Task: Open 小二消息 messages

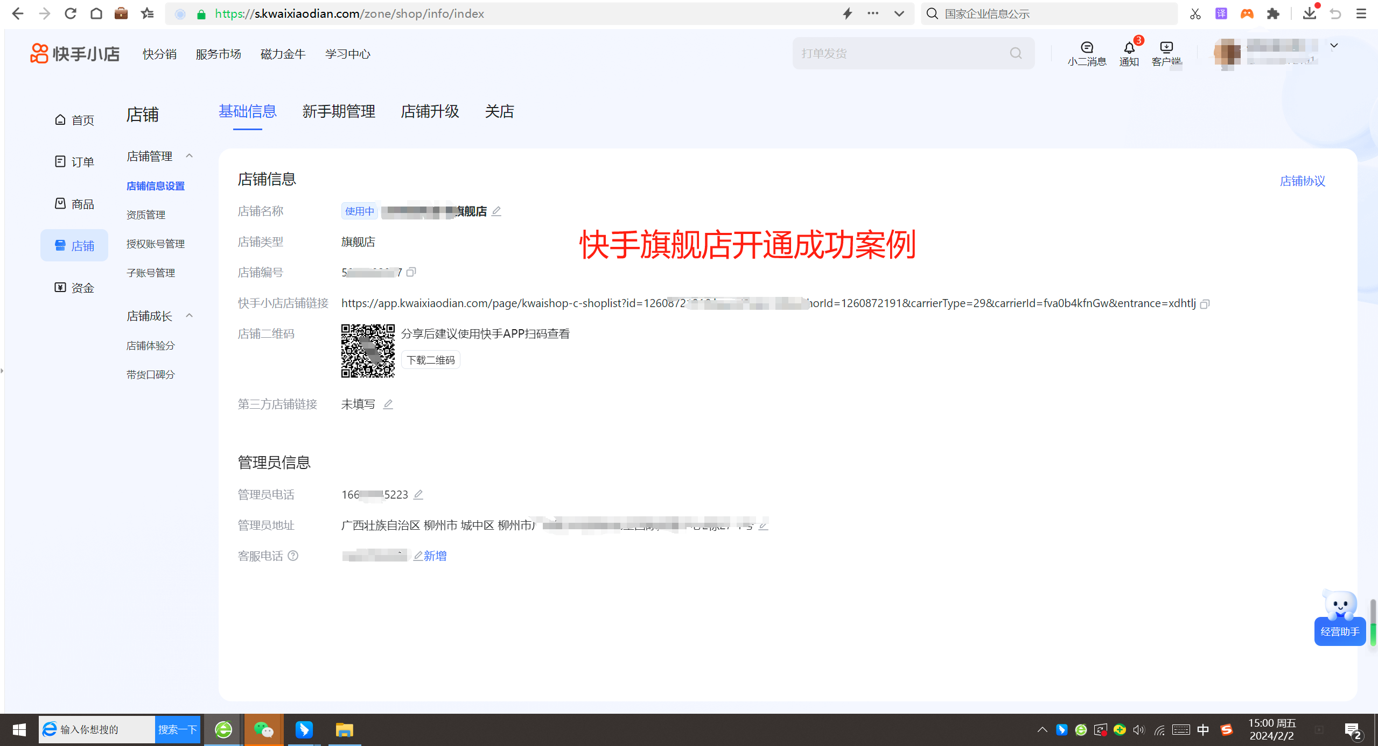Action: point(1087,54)
